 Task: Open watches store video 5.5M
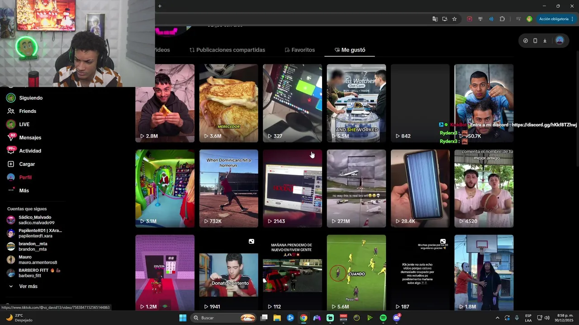pos(356,103)
